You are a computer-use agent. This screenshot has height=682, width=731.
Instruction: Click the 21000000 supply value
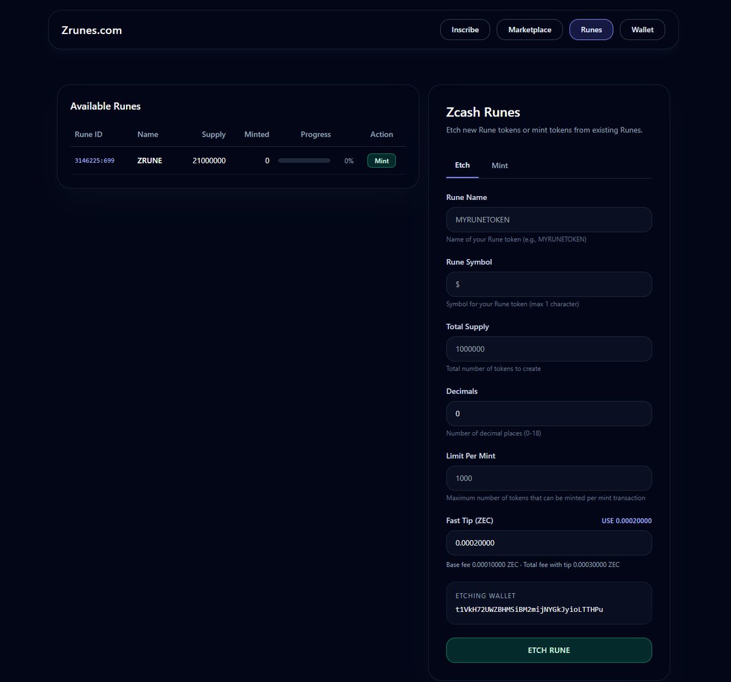(209, 161)
